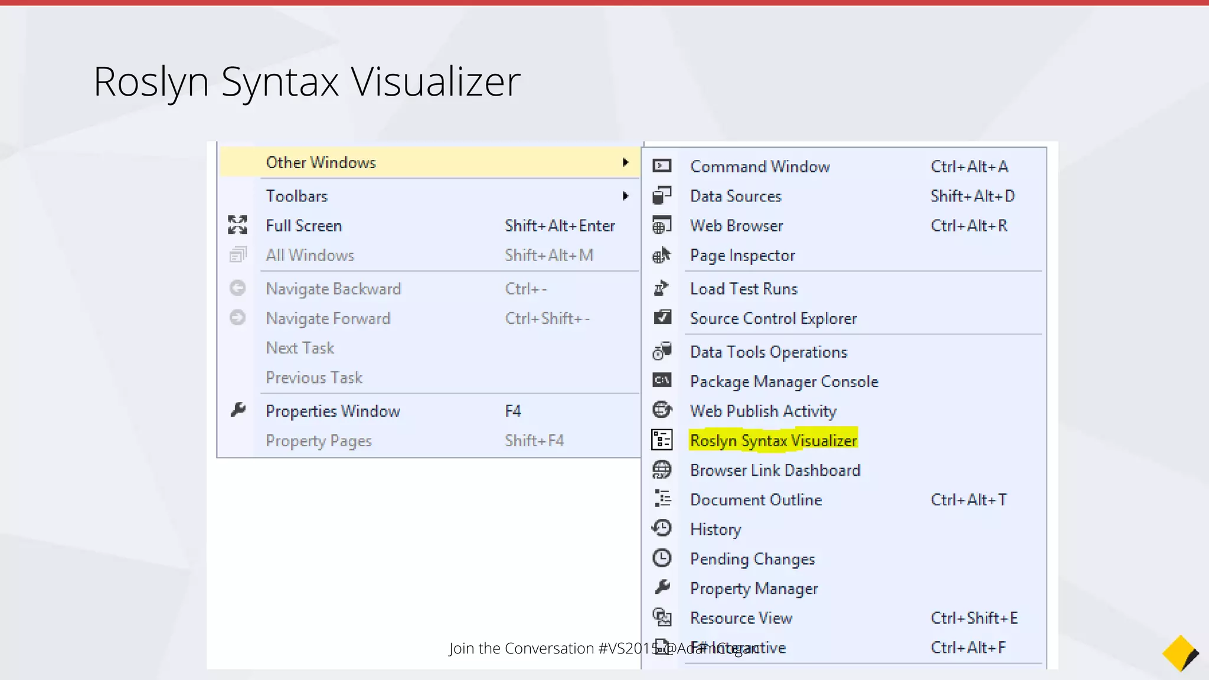Open Property Pages menu item
Image resolution: width=1209 pixels, height=680 pixels.
430,440
